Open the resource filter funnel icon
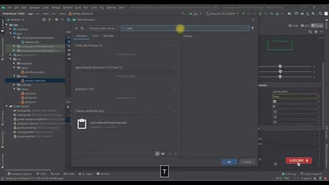This screenshot has height=185, width=329. click(x=252, y=28)
